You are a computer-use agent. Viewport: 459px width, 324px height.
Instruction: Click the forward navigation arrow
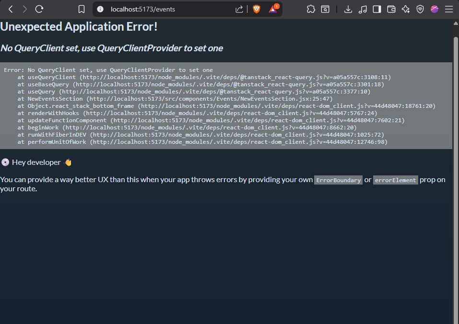[24, 9]
